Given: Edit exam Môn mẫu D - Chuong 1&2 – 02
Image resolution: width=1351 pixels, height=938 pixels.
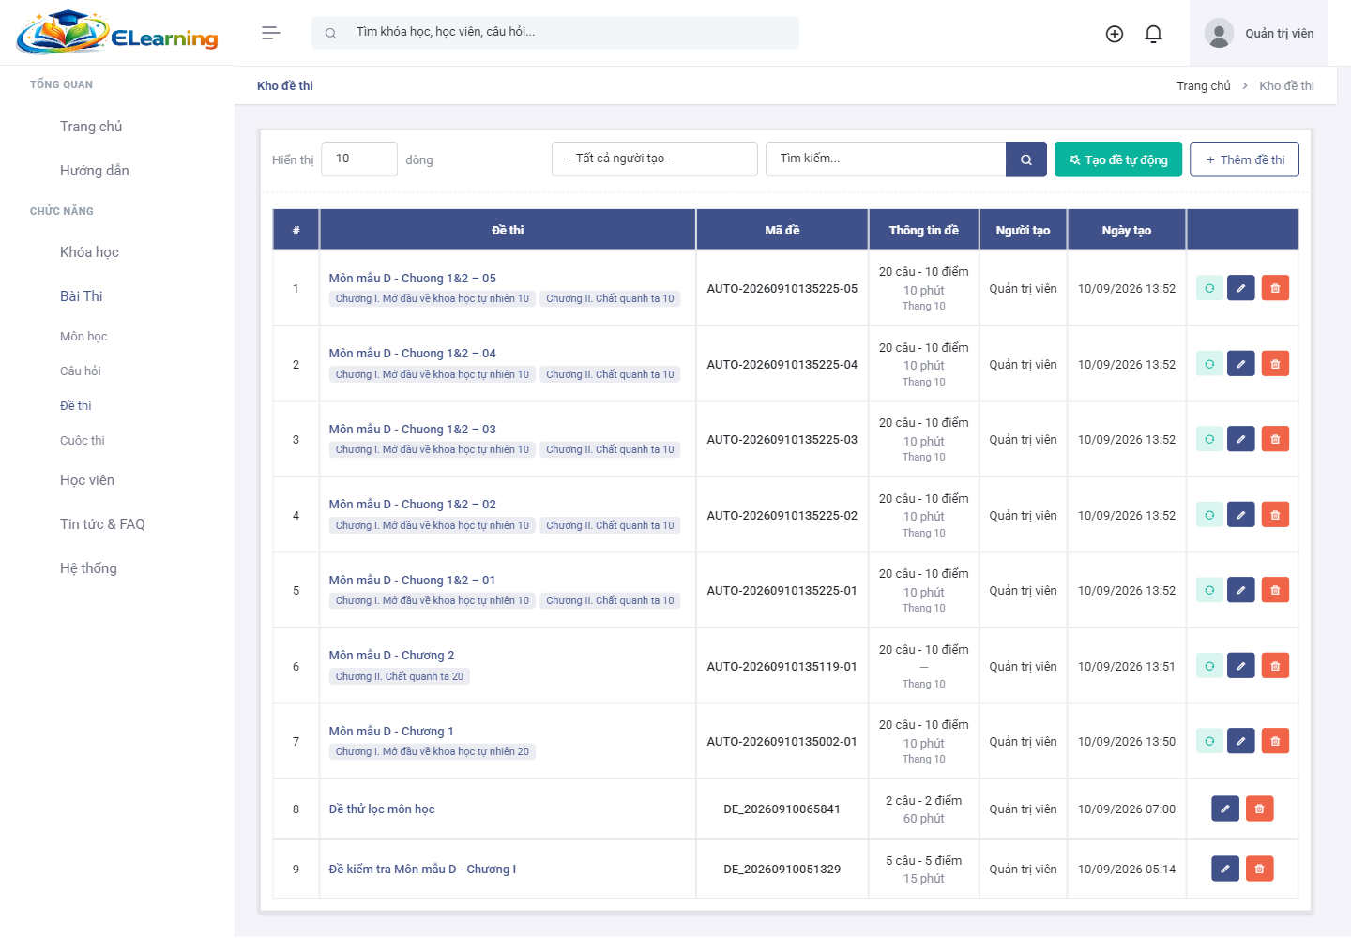Looking at the screenshot, I should tap(1240, 515).
